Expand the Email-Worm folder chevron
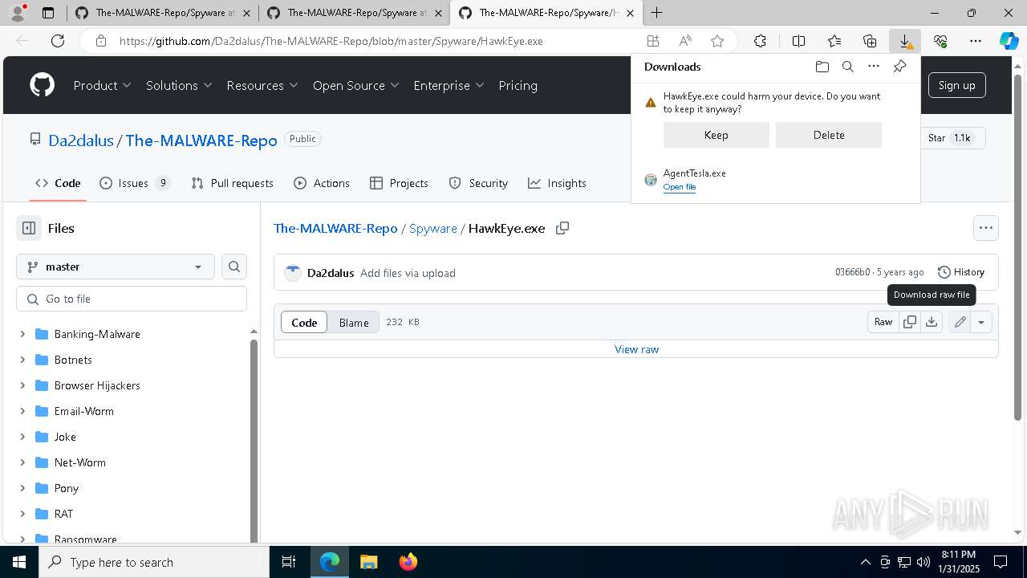This screenshot has width=1027, height=578. pos(22,411)
